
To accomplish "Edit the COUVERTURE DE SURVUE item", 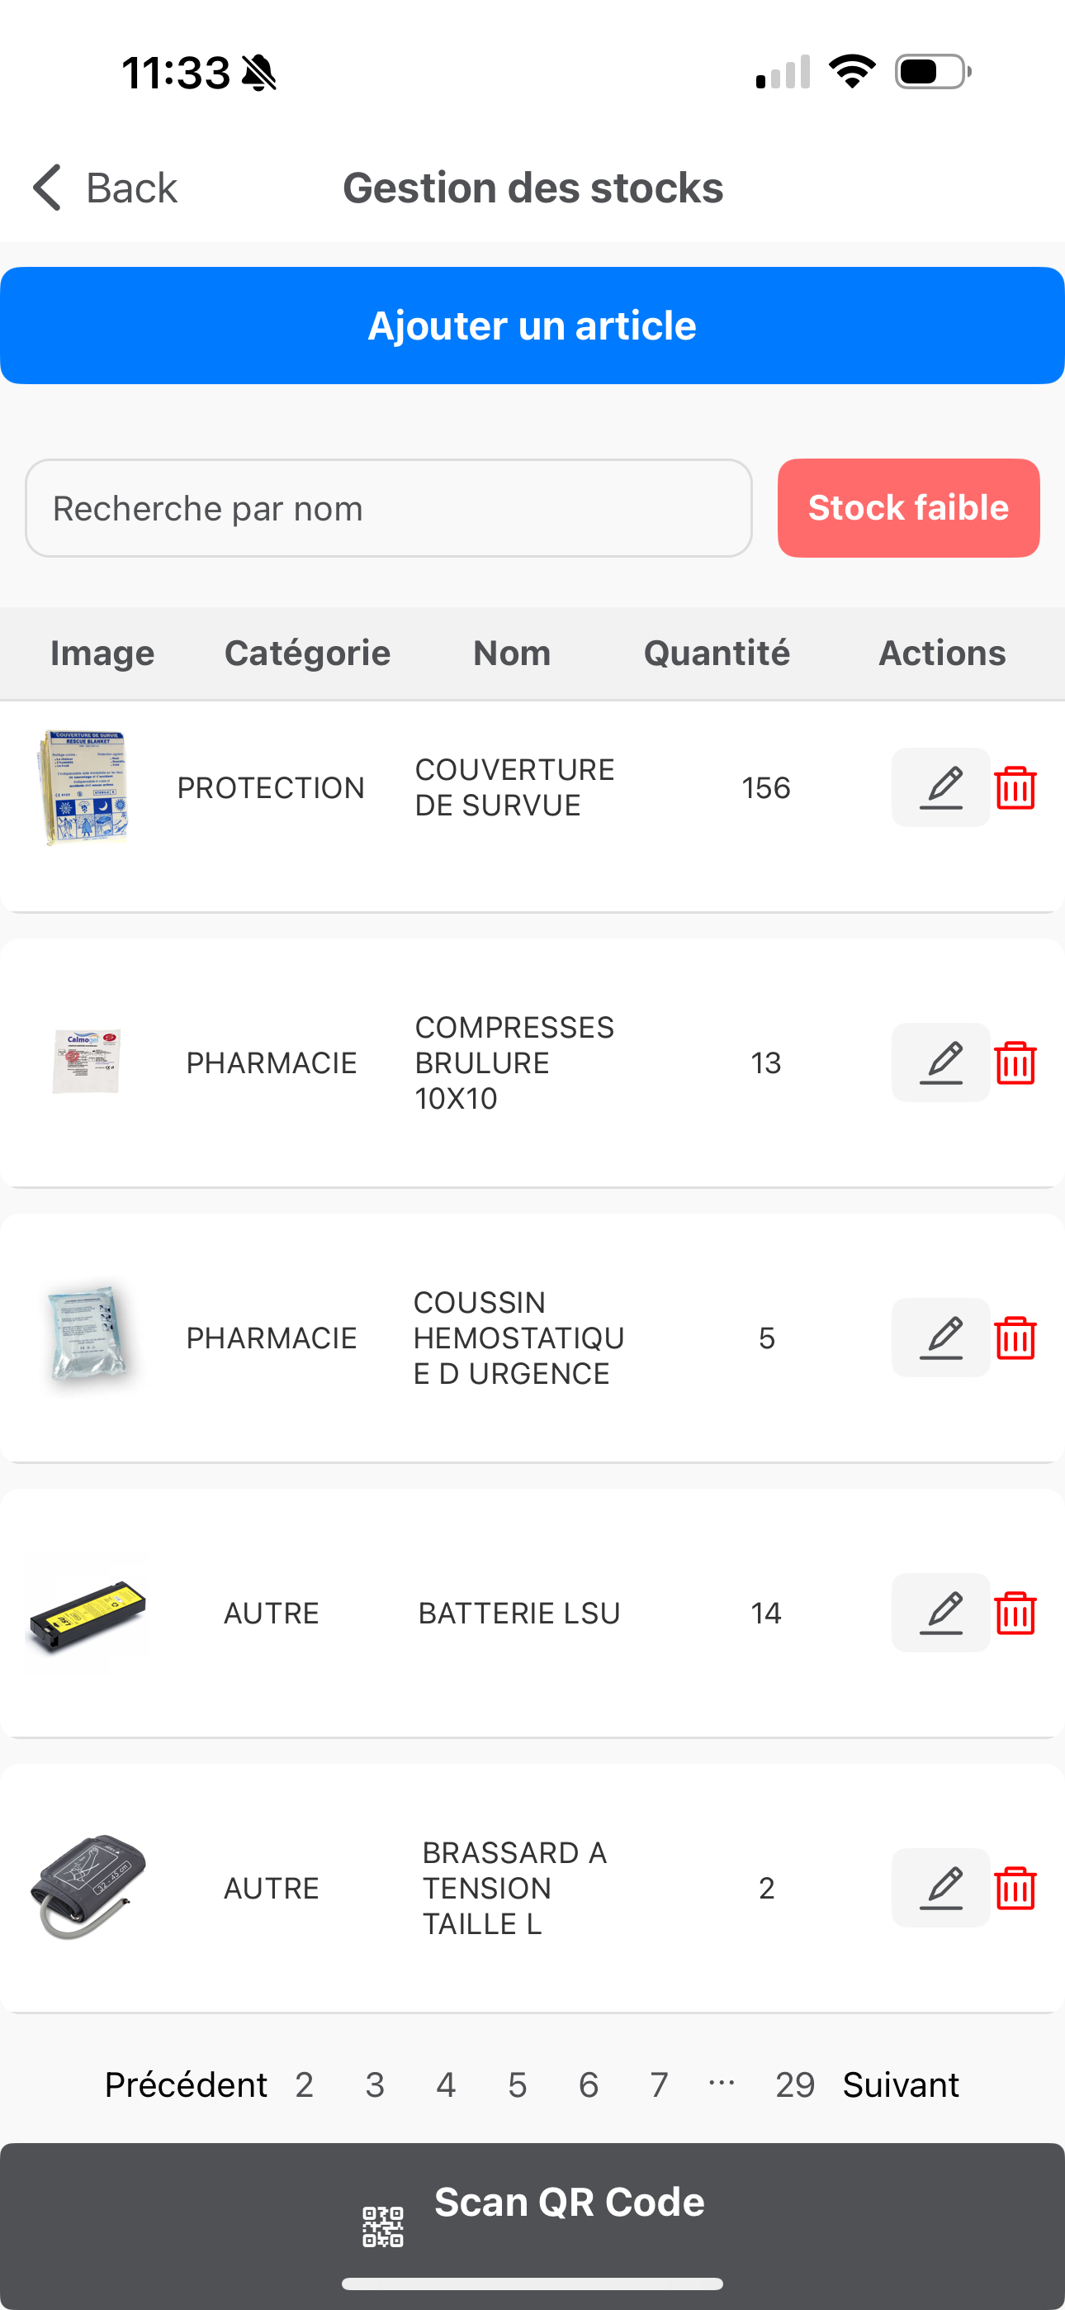I will tap(940, 787).
